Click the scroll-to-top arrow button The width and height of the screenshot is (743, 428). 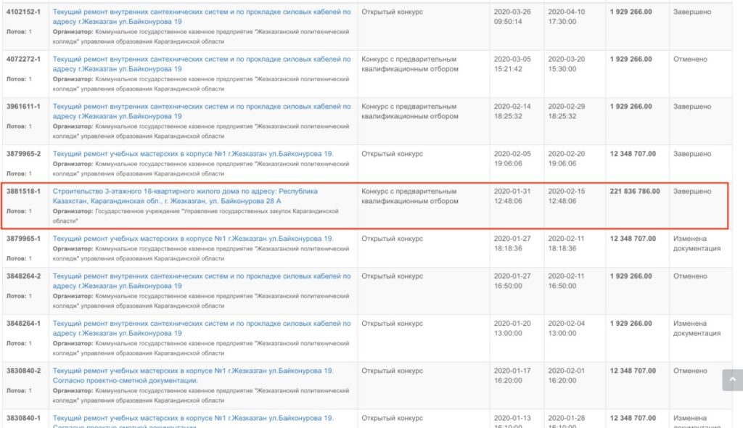[x=733, y=379]
